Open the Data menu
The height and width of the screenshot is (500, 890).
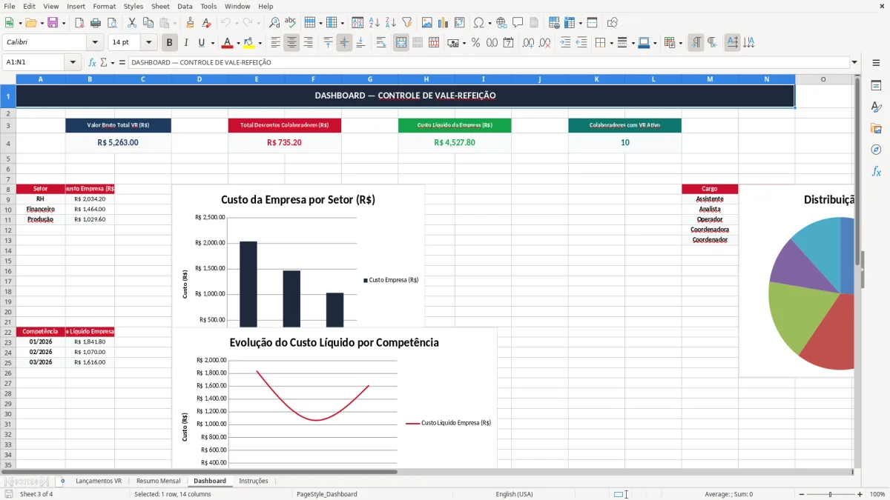(x=185, y=6)
